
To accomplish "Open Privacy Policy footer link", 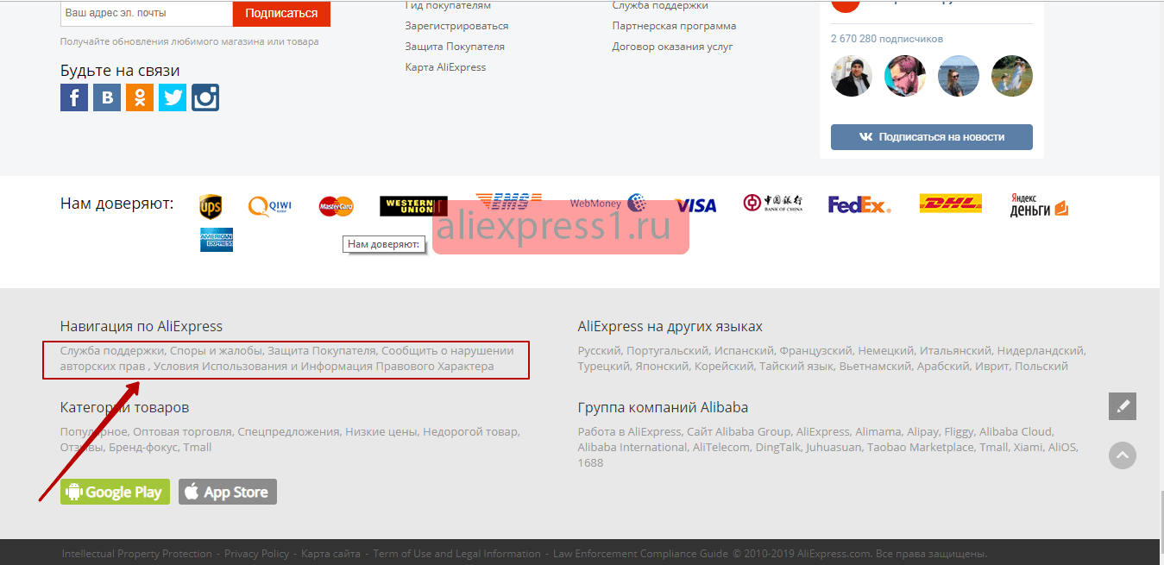I will pyautogui.click(x=256, y=554).
